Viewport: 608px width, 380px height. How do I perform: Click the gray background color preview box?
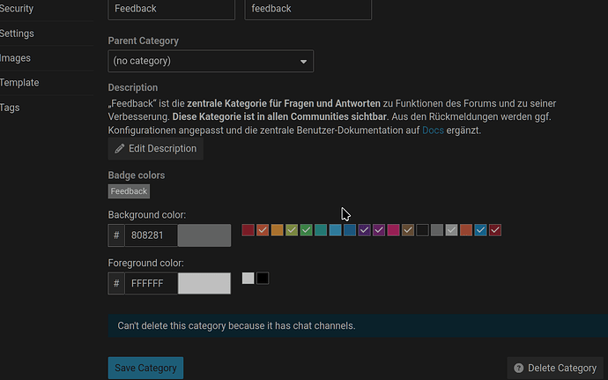[x=204, y=235]
